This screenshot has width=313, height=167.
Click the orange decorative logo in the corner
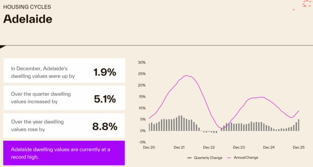308,4
